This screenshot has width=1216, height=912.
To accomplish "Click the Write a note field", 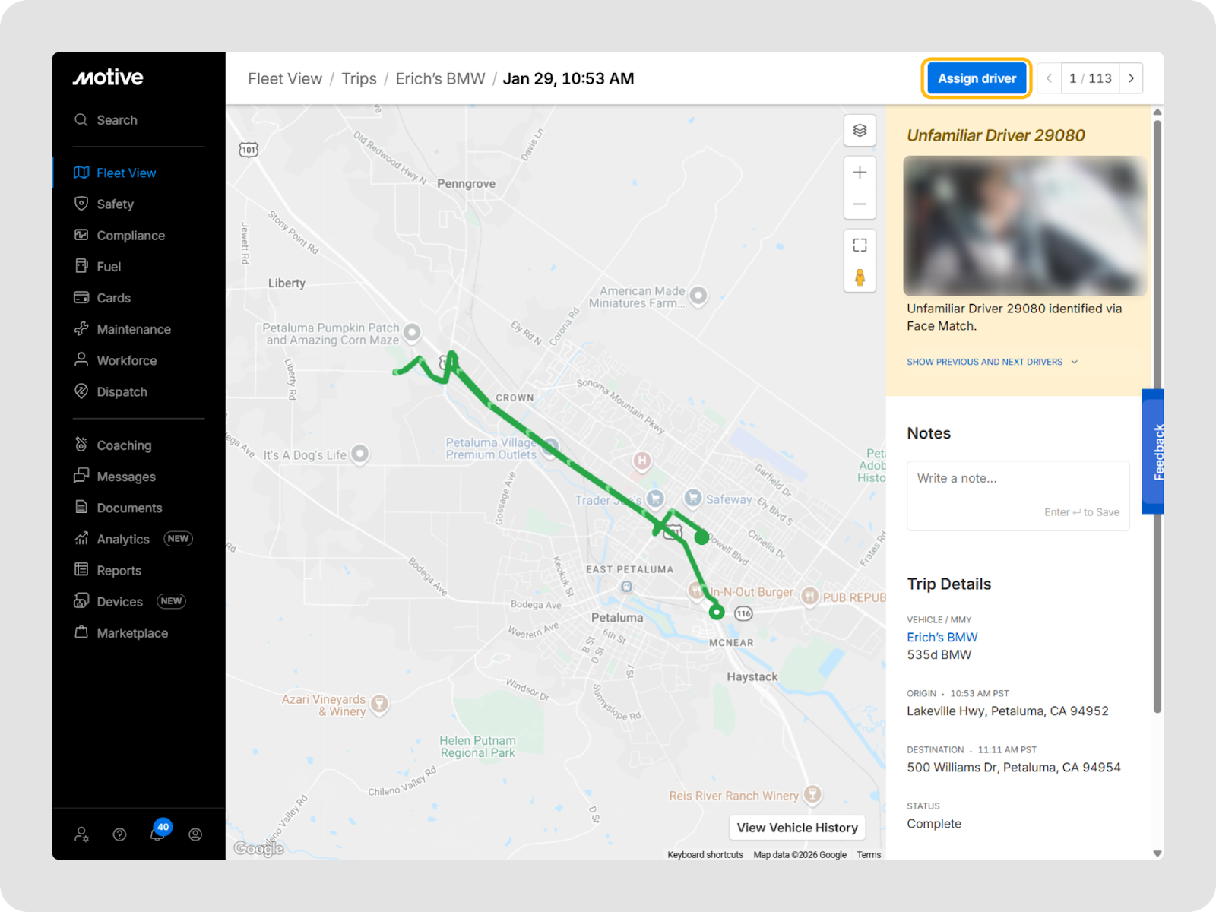I will tap(1018, 496).
